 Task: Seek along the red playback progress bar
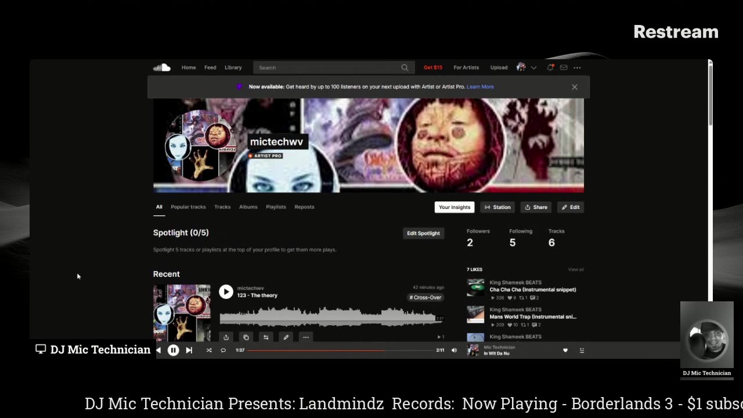pyautogui.click(x=340, y=350)
